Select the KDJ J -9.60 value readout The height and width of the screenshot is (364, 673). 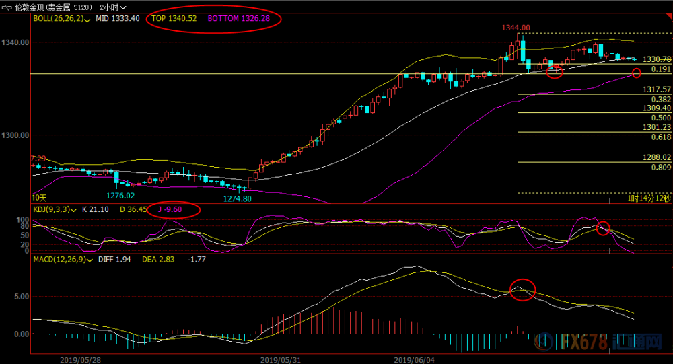click(170, 209)
